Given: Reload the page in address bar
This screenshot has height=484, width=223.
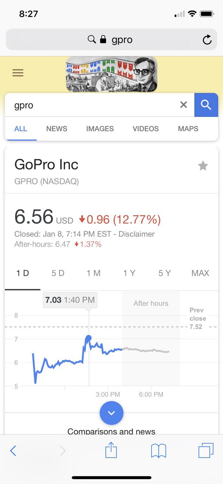Looking at the screenshot, I should pos(207,40).
